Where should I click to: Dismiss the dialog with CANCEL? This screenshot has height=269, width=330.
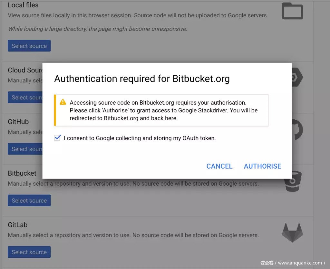point(219,166)
